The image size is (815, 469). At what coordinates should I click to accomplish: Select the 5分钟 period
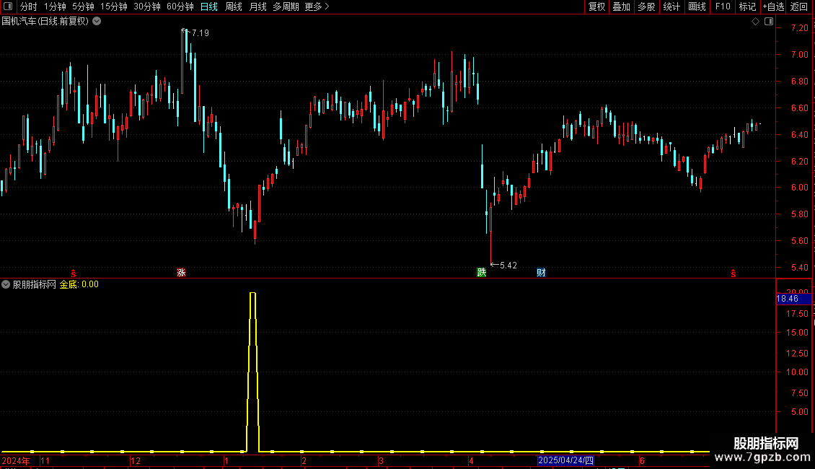[83, 6]
